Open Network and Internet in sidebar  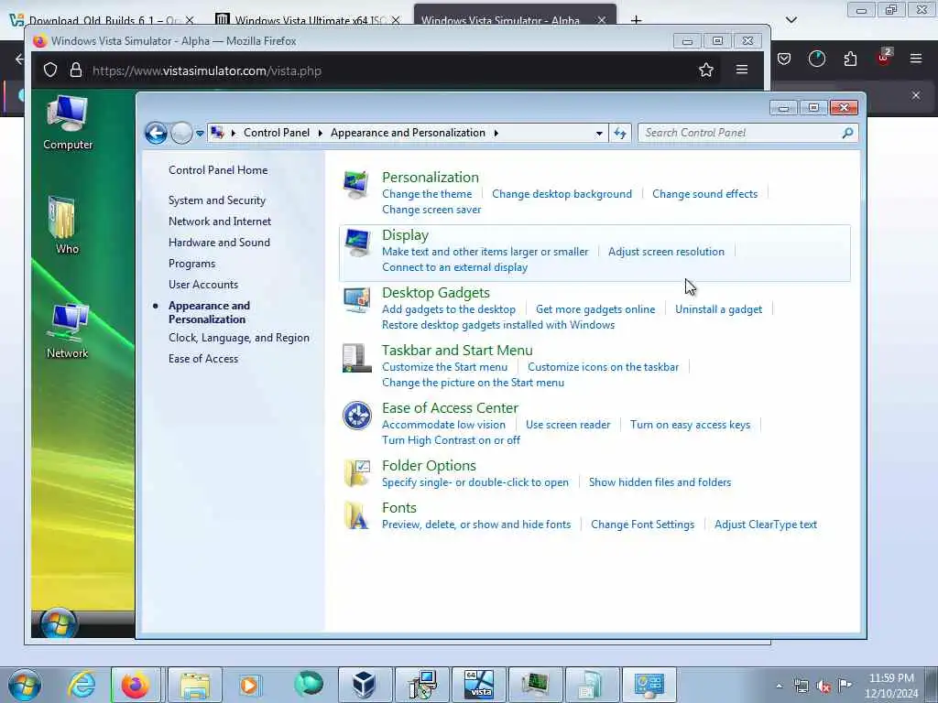(220, 222)
